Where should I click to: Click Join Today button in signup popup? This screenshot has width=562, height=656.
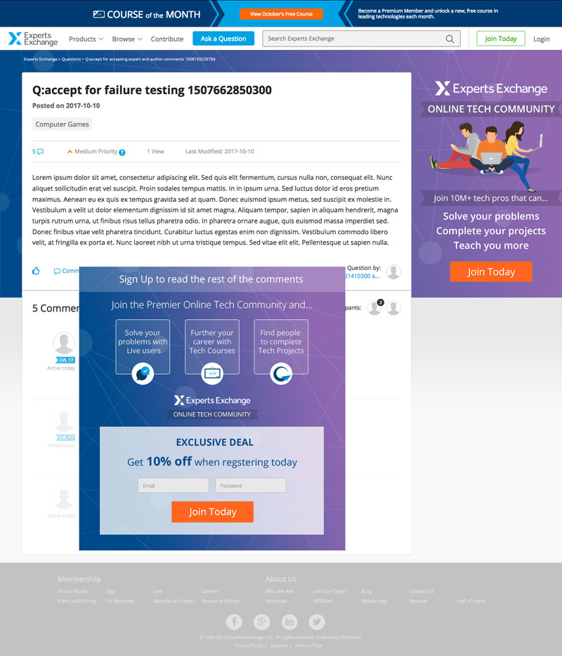212,512
